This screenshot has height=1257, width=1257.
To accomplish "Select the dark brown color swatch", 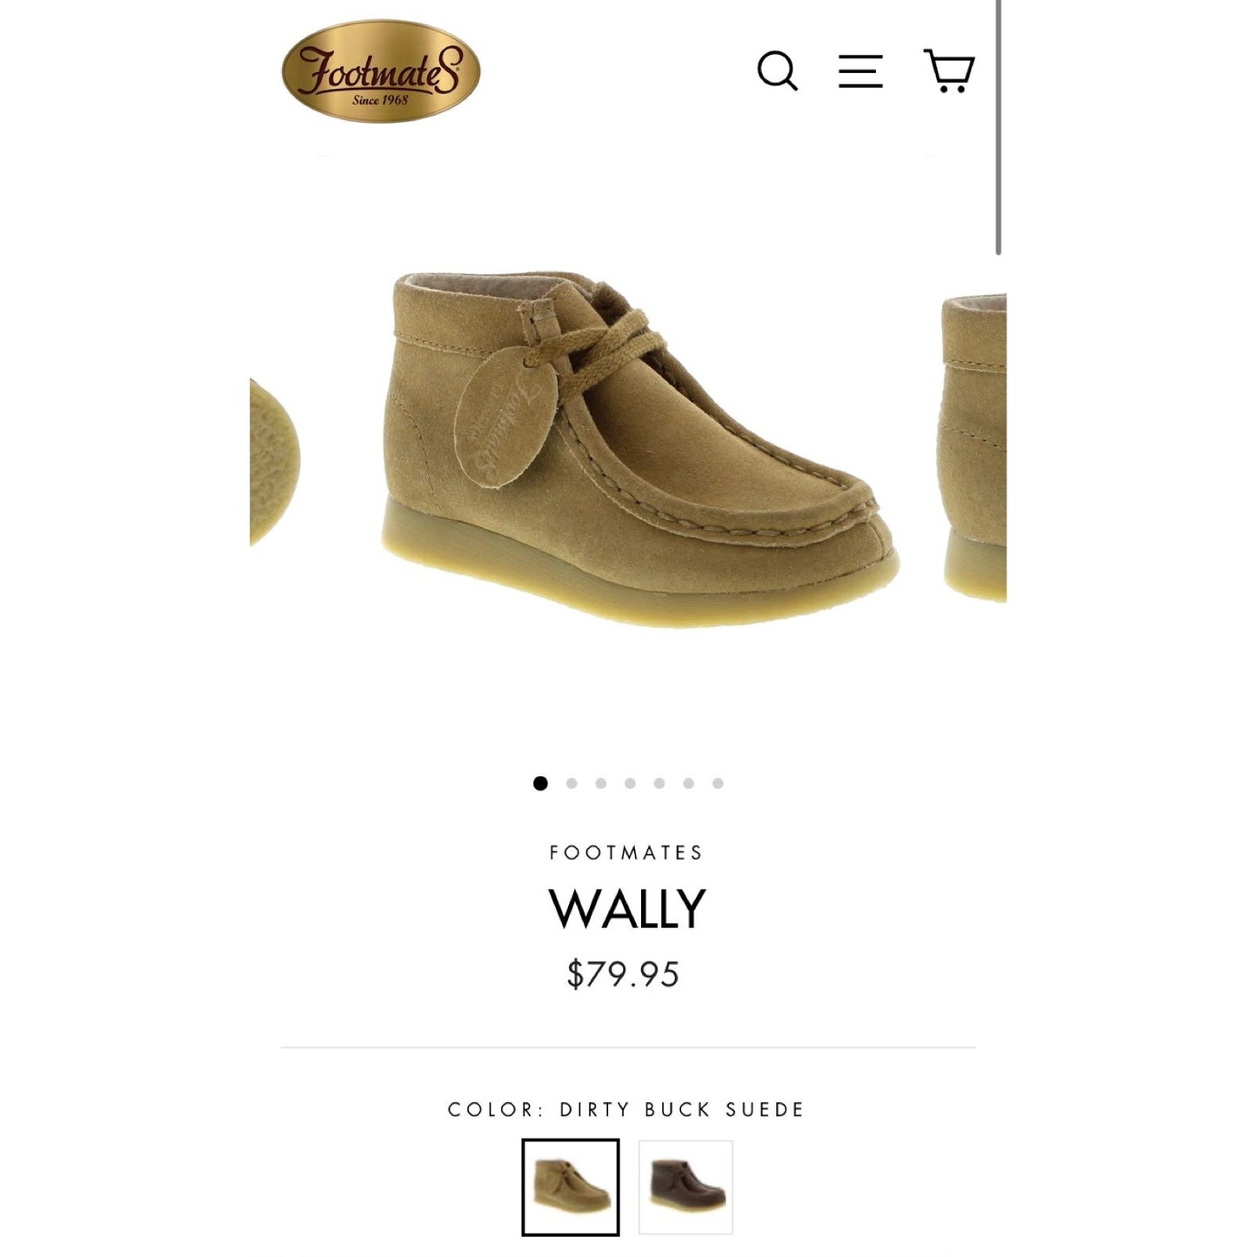I will click(x=686, y=1187).
